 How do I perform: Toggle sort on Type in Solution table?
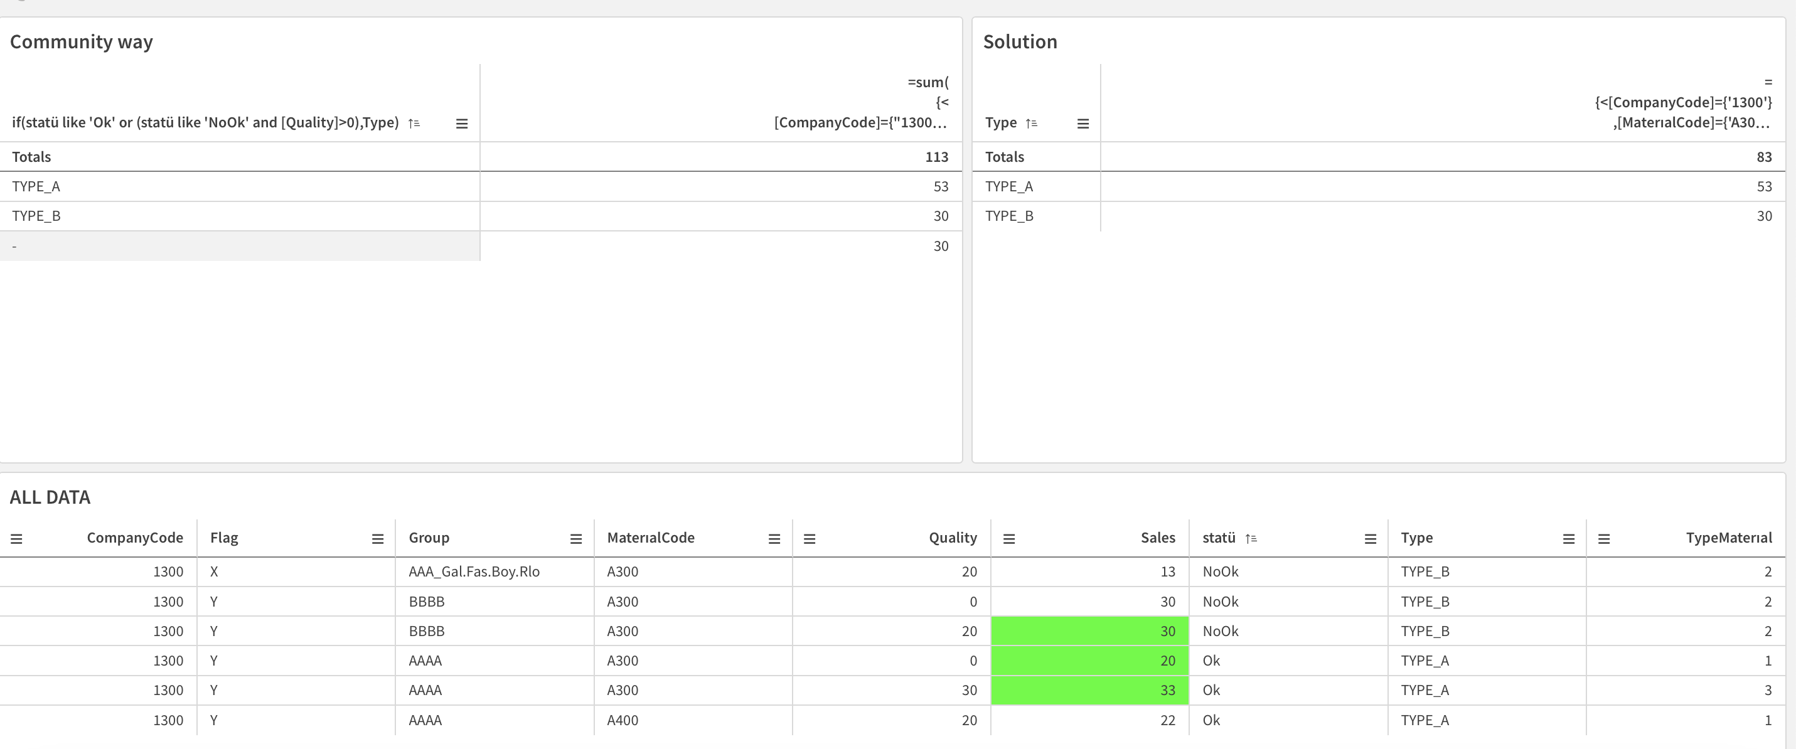pos(1032,122)
